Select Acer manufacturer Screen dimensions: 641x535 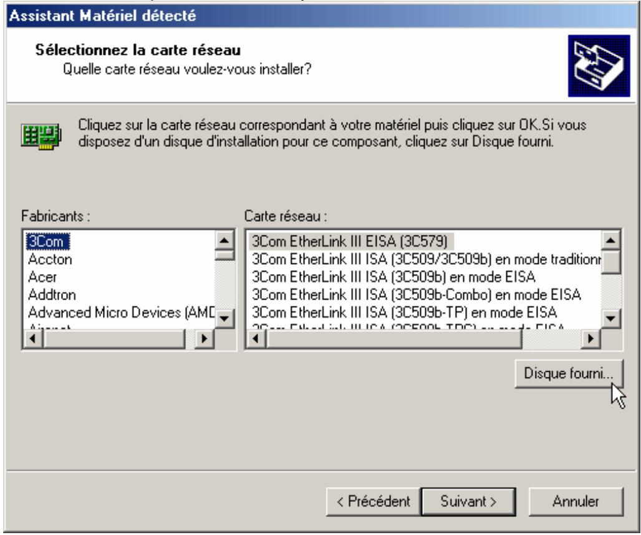point(42,277)
